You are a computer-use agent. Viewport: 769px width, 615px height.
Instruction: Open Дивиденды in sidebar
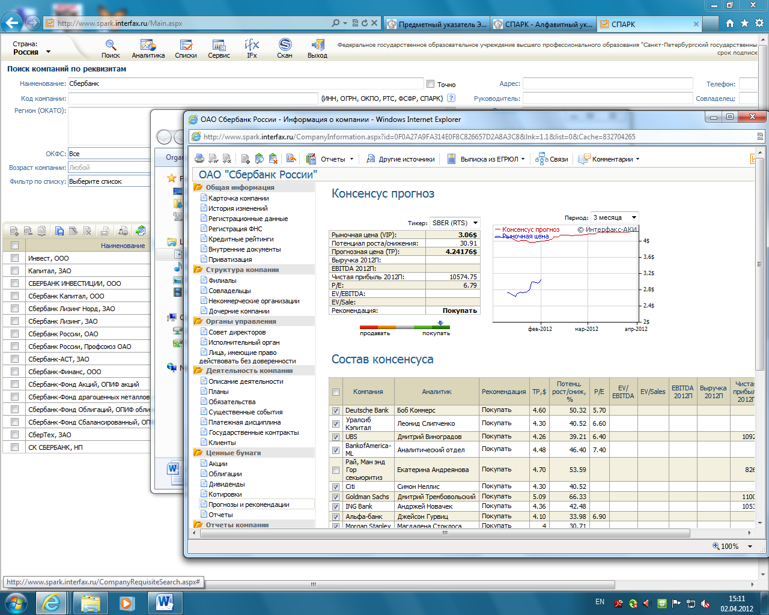226,484
